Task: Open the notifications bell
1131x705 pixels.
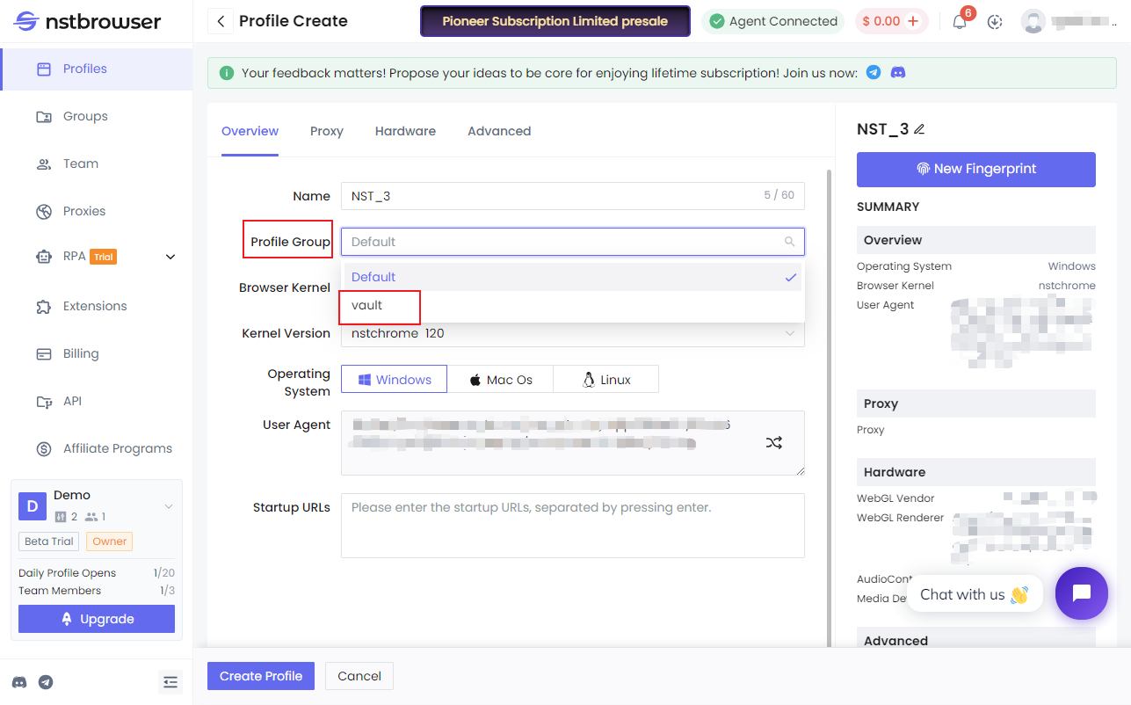Action: [959, 21]
